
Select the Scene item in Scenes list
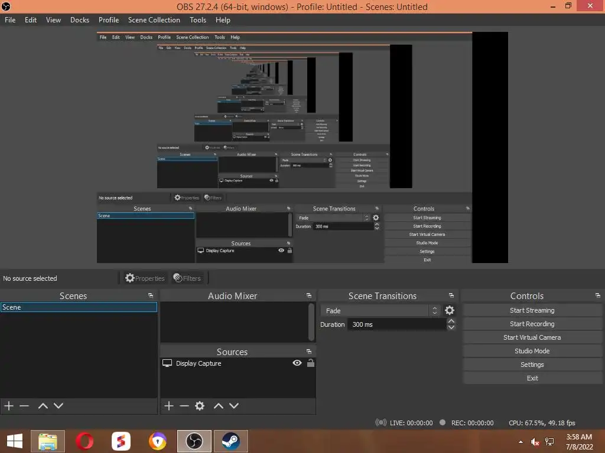tap(79, 307)
